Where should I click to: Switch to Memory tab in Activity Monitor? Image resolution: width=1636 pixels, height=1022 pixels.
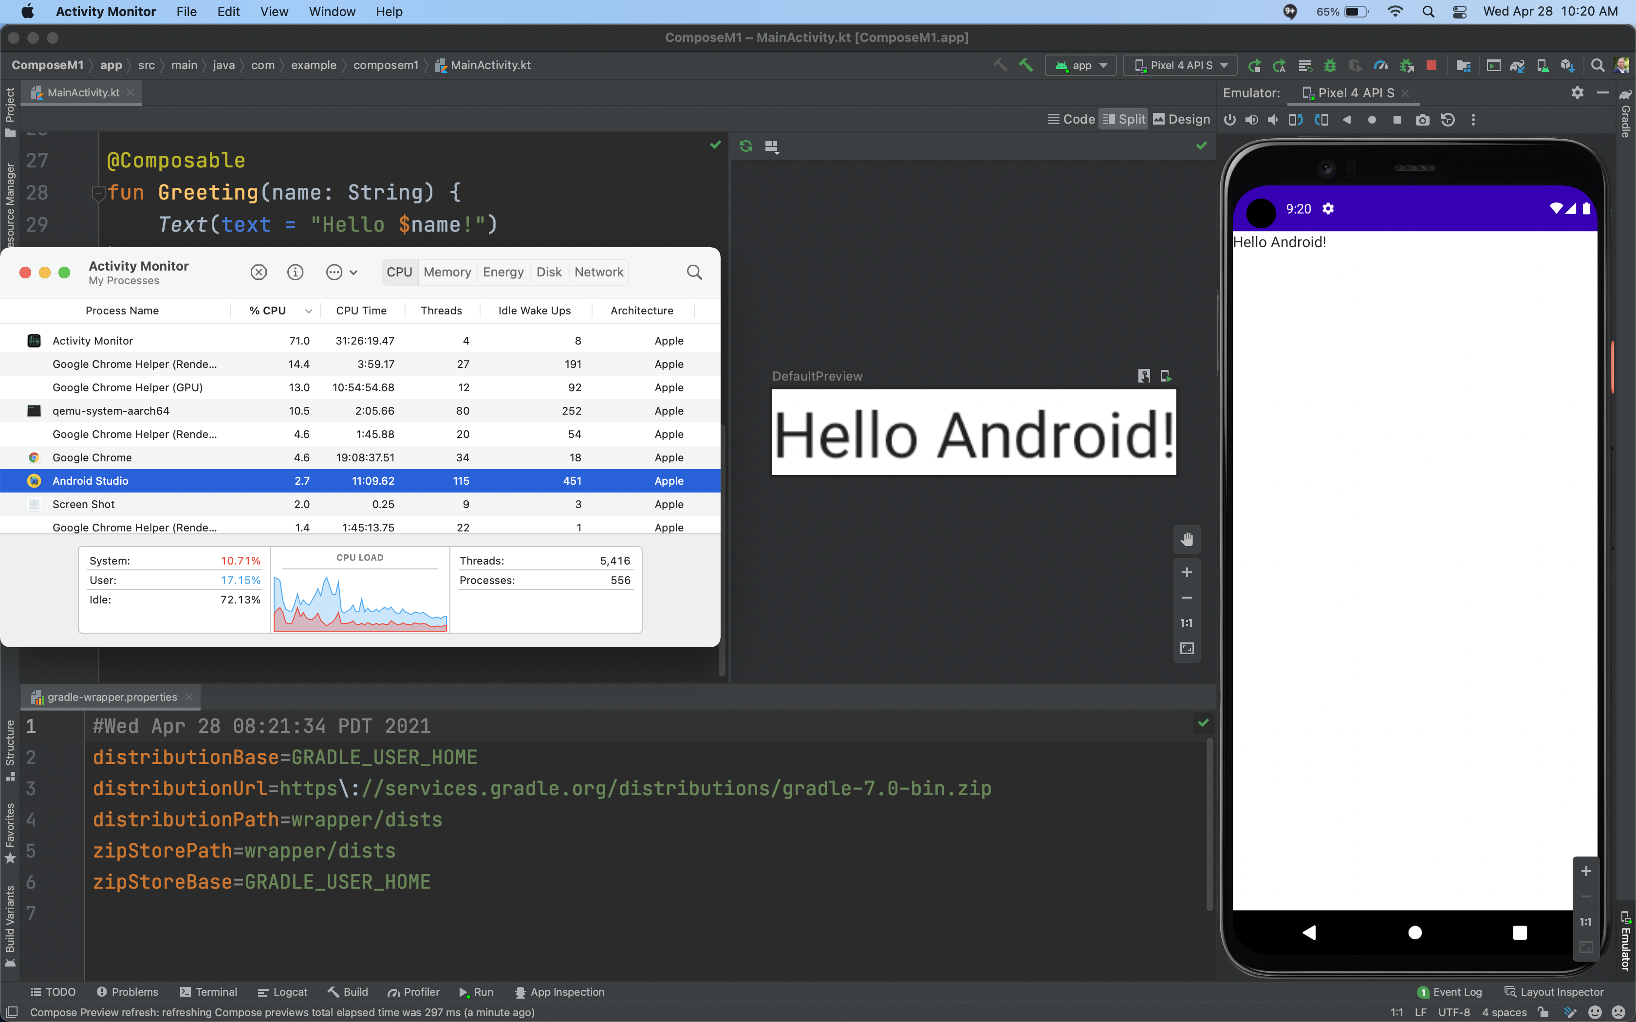click(x=447, y=272)
